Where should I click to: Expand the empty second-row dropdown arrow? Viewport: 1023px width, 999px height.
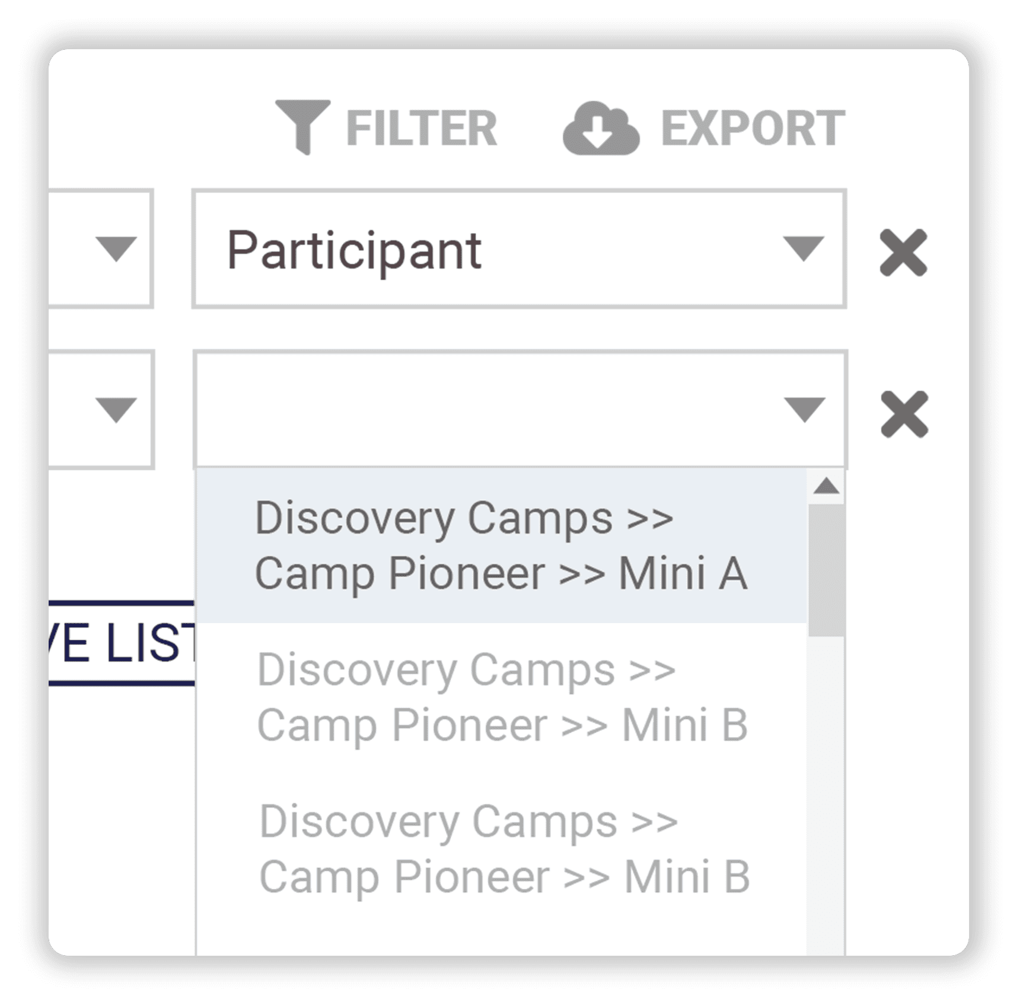pos(804,409)
